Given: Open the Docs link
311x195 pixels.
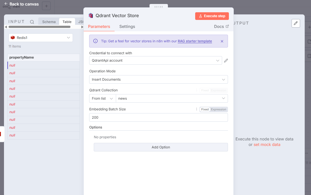Looking at the screenshot, I should [x=221, y=26].
